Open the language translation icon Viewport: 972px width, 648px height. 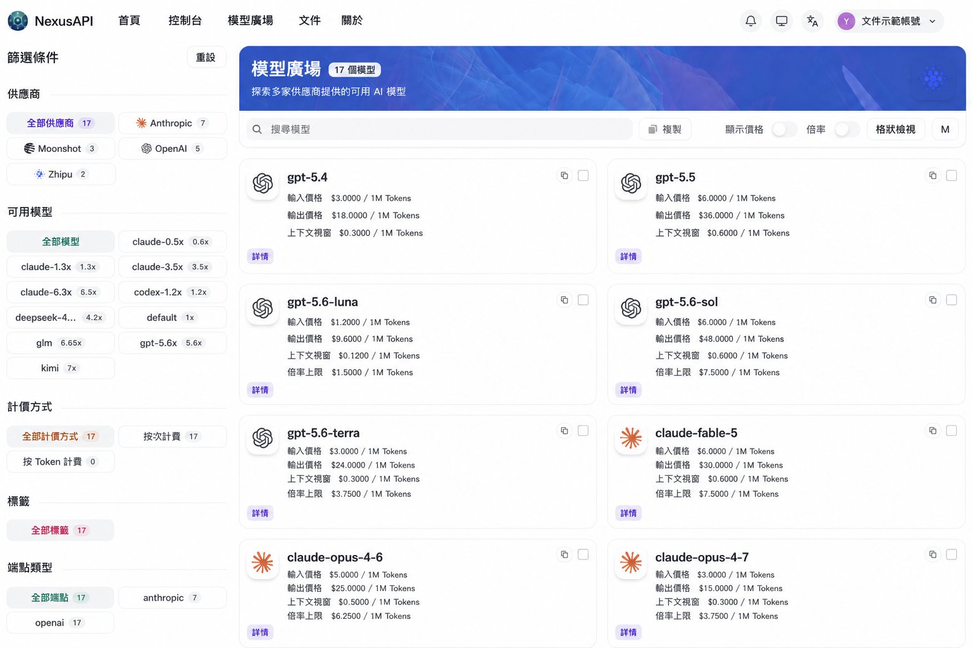click(813, 21)
